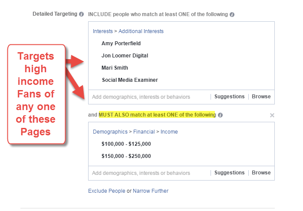Open the Income breadcrumb link

pos(169,132)
